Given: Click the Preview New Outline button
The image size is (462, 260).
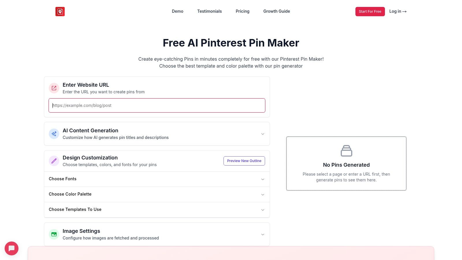Looking at the screenshot, I should click(x=244, y=161).
